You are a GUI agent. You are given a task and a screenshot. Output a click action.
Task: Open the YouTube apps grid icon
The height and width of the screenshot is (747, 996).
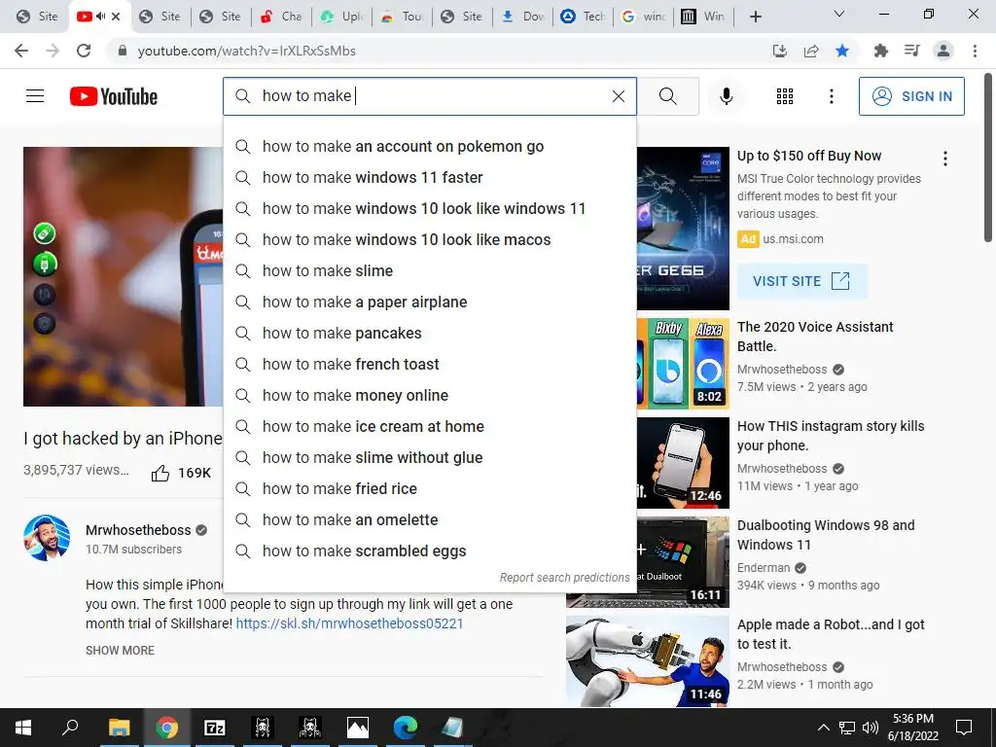(785, 96)
